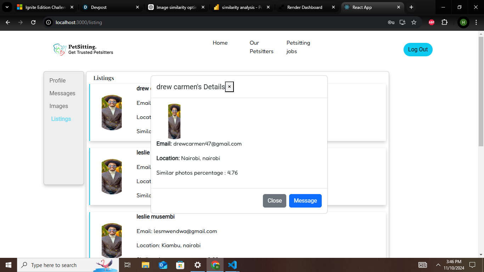Click the Listings heading
The image size is (484, 272).
click(x=104, y=78)
